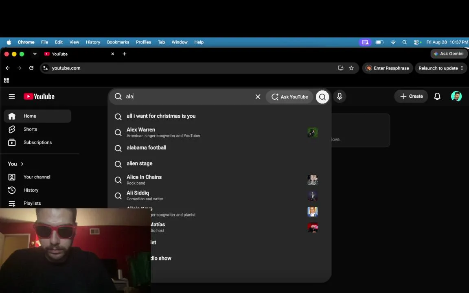The image size is (469, 293).
Task: Open the View menu
Action: click(x=74, y=42)
